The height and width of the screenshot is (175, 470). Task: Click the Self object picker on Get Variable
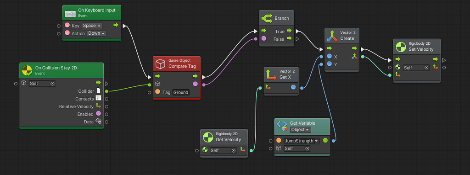[x=297, y=148]
